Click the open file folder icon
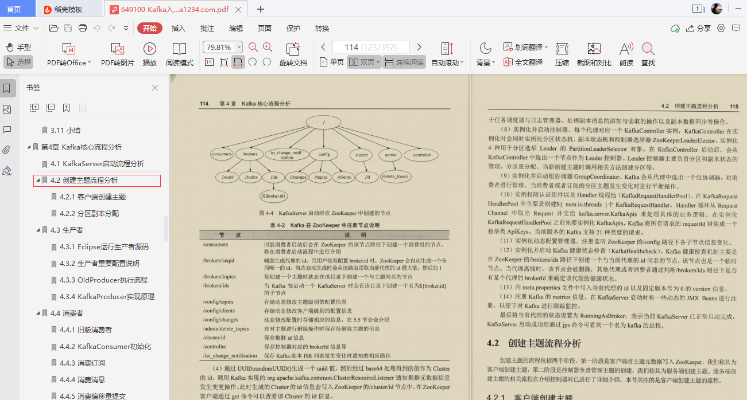The height and width of the screenshot is (400, 747). point(54,28)
